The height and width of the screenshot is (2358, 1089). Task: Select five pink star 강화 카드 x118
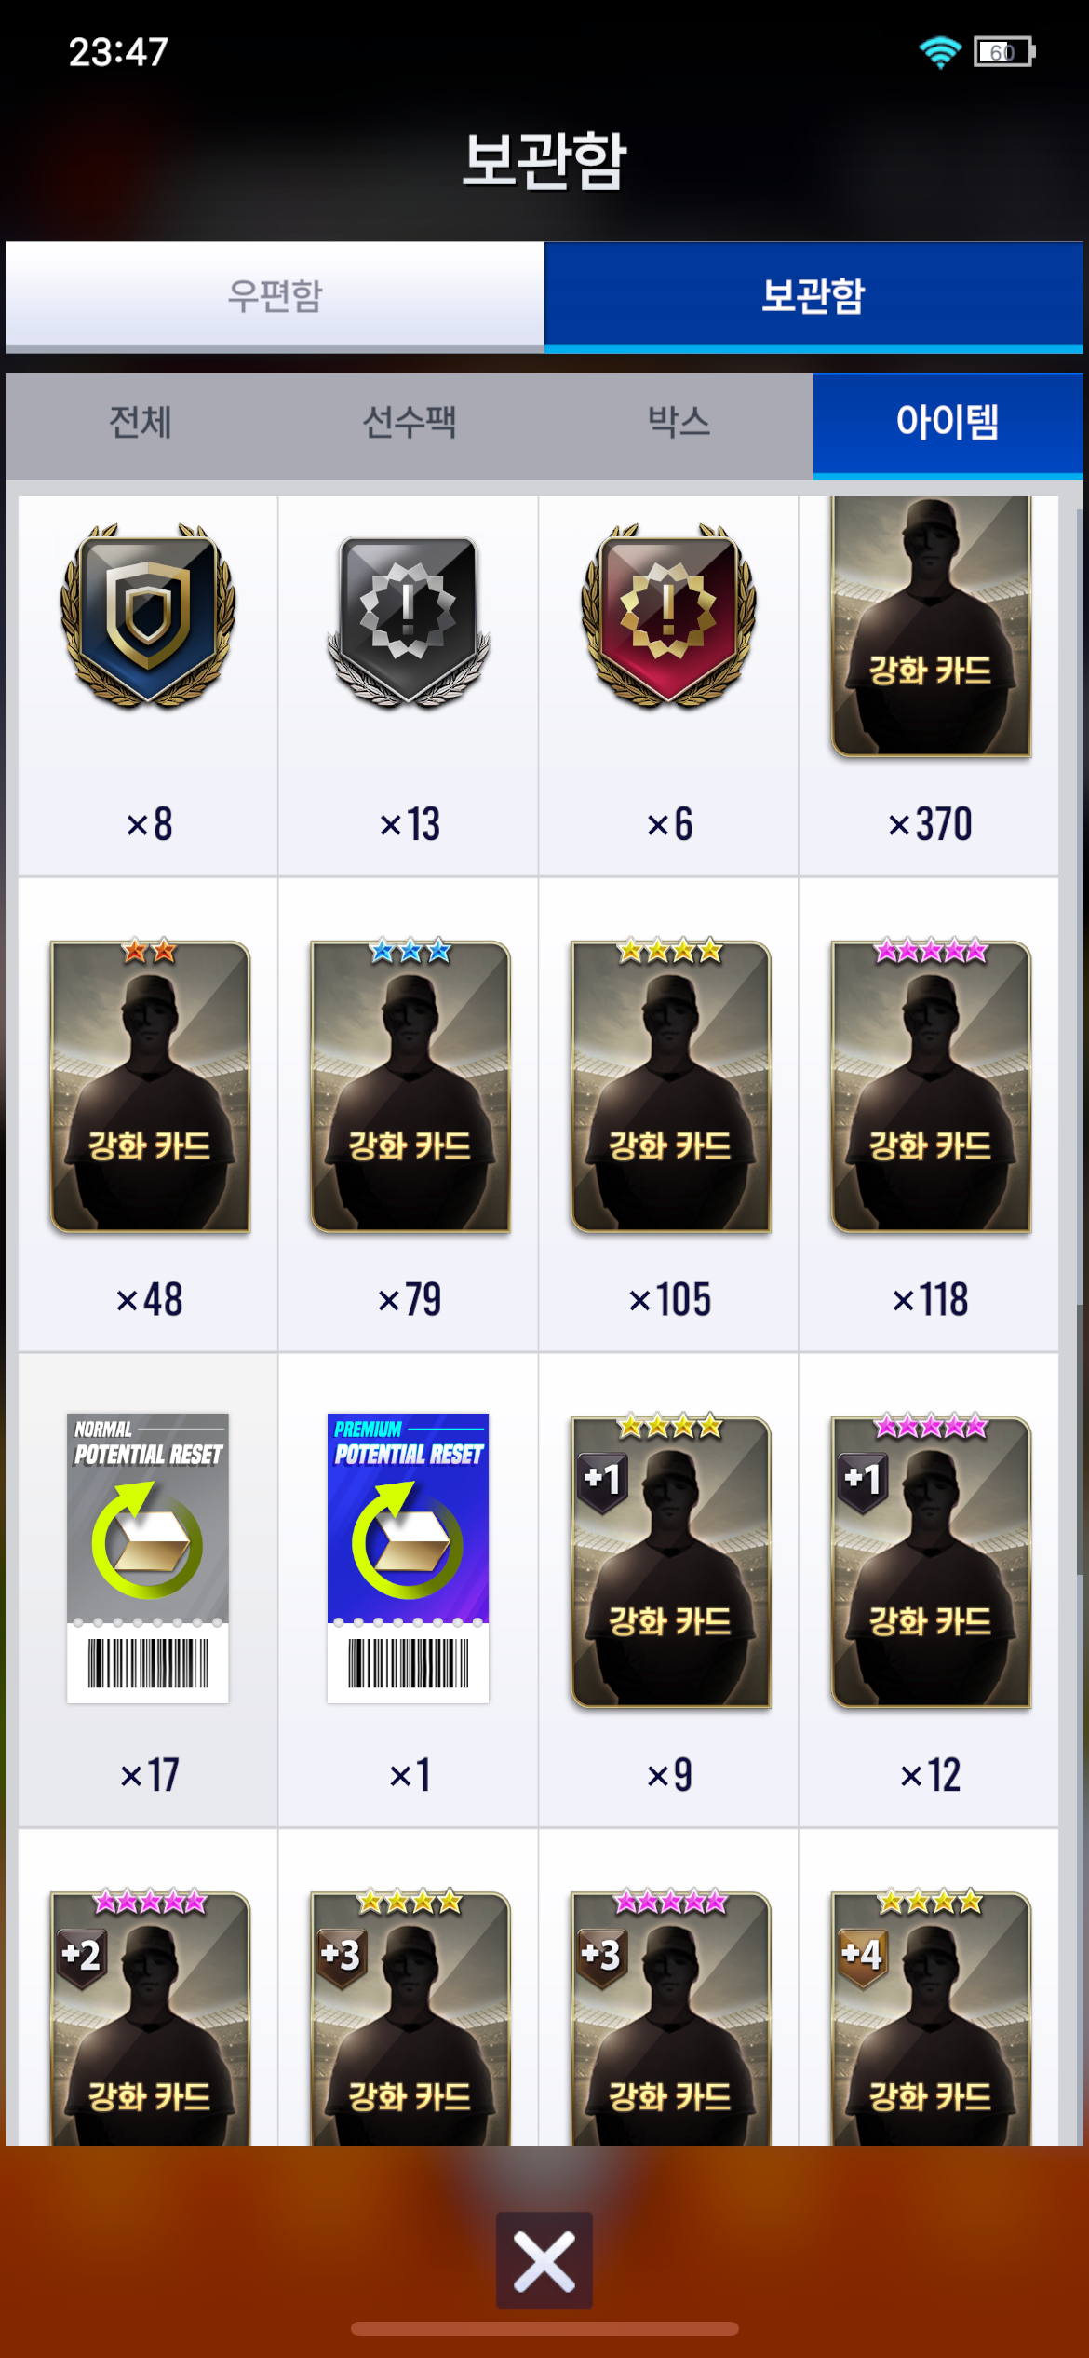tap(929, 1115)
